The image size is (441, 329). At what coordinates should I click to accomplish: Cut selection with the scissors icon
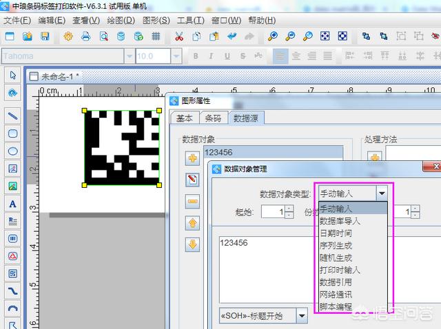point(179,36)
